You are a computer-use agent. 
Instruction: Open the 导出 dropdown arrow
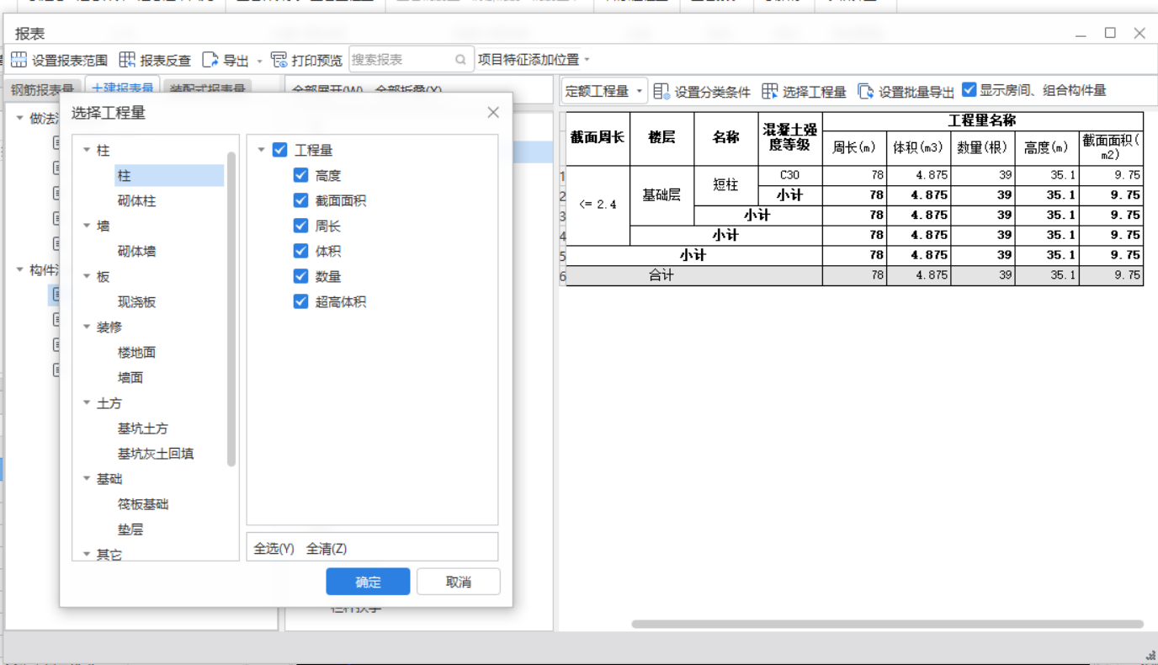tap(259, 61)
